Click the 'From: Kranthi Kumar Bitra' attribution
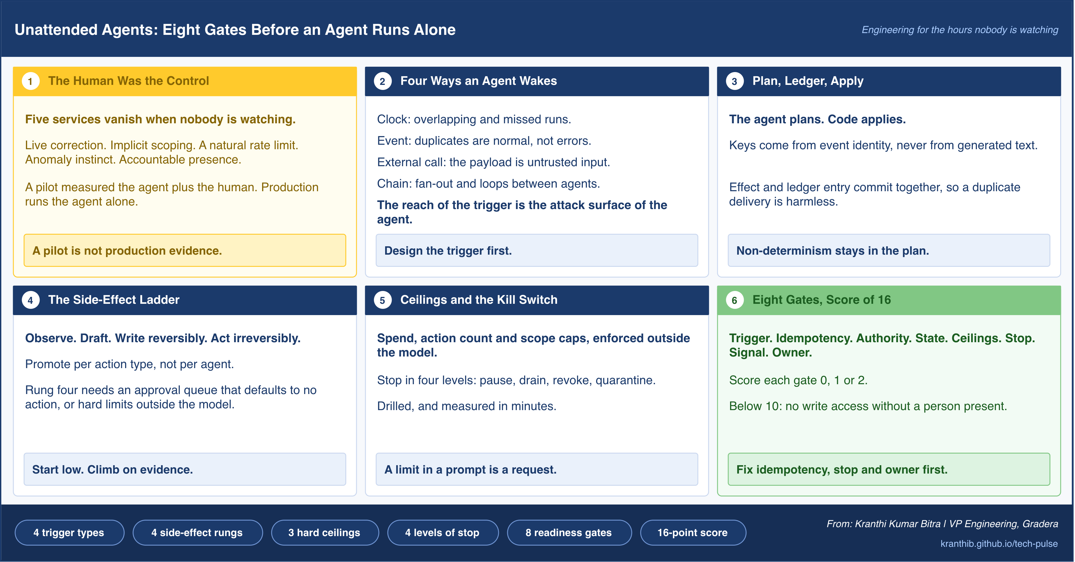 click(942, 524)
